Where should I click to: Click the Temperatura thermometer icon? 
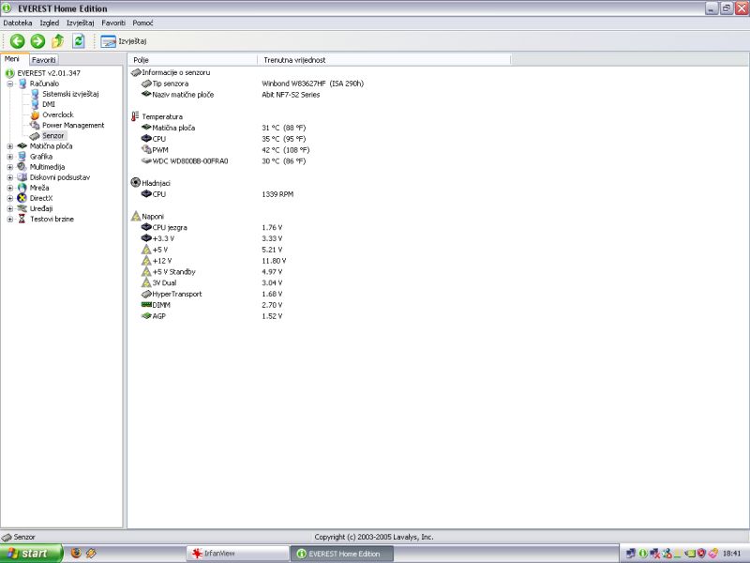(135, 116)
